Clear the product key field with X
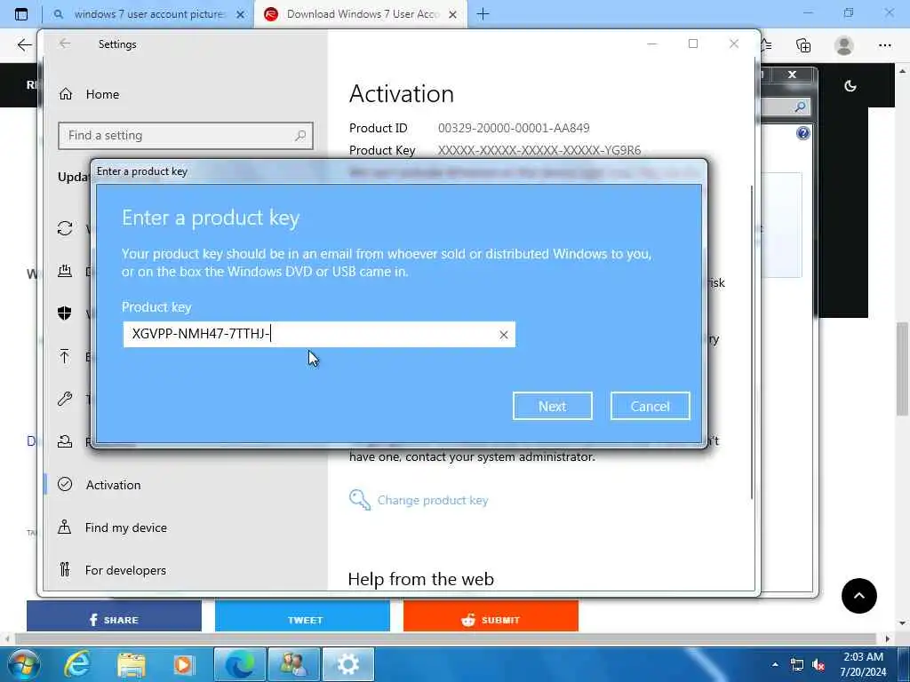 pyautogui.click(x=504, y=335)
